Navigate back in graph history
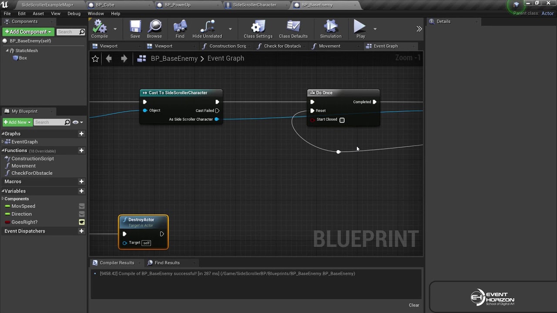The width and height of the screenshot is (557, 313). pyautogui.click(x=109, y=58)
